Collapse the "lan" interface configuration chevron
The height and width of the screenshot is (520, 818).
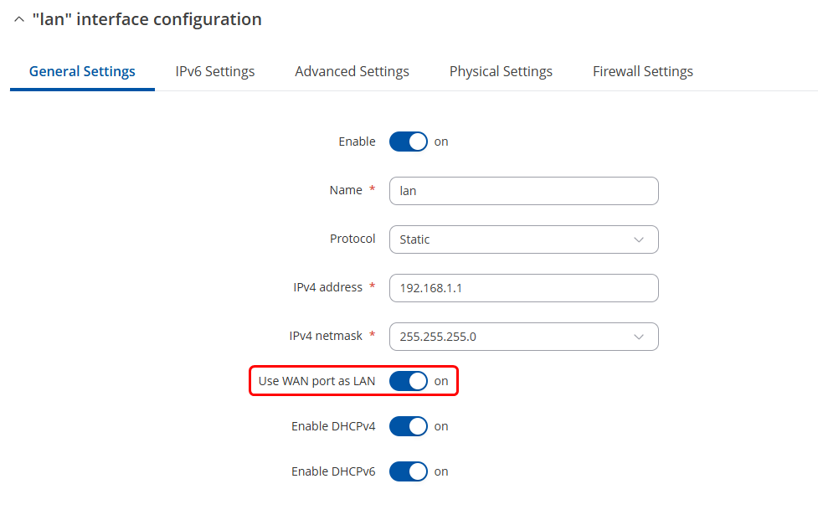coord(18,19)
